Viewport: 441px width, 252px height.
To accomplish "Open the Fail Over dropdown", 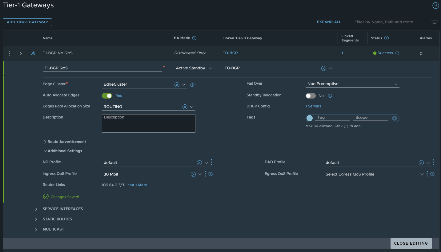I will click(396, 83).
